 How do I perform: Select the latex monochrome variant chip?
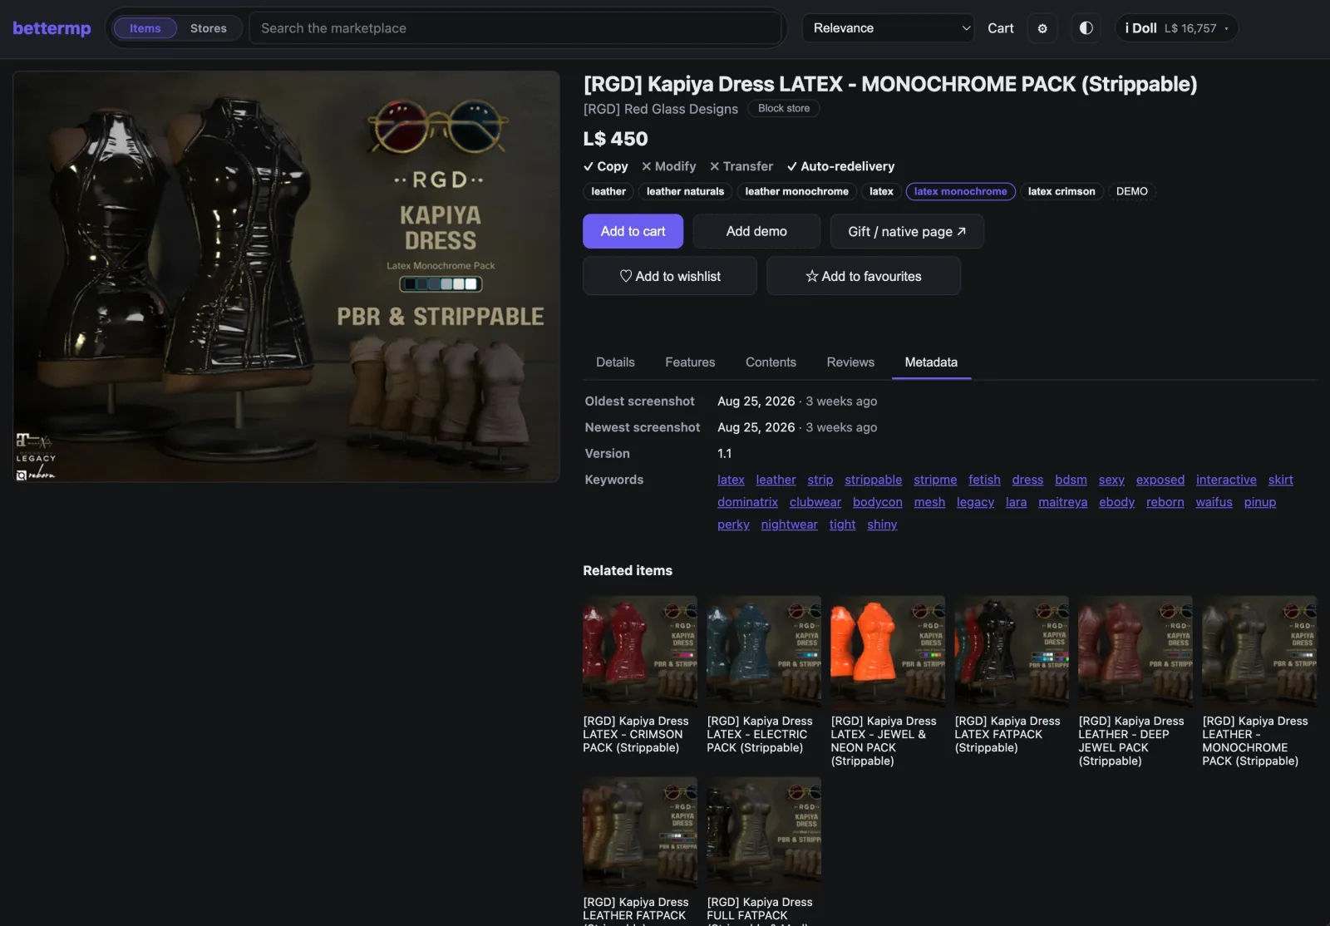[x=961, y=191]
